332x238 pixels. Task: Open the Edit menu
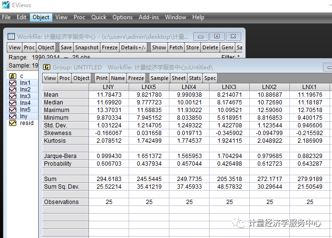click(x=22, y=17)
